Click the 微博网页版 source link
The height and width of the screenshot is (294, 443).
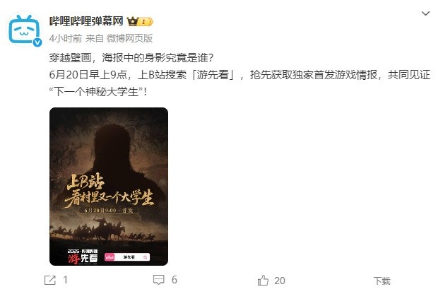[130, 38]
